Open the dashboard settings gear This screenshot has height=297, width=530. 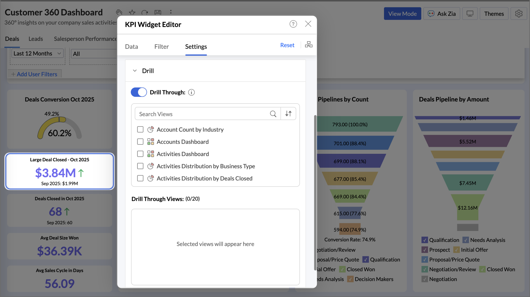[518, 14]
